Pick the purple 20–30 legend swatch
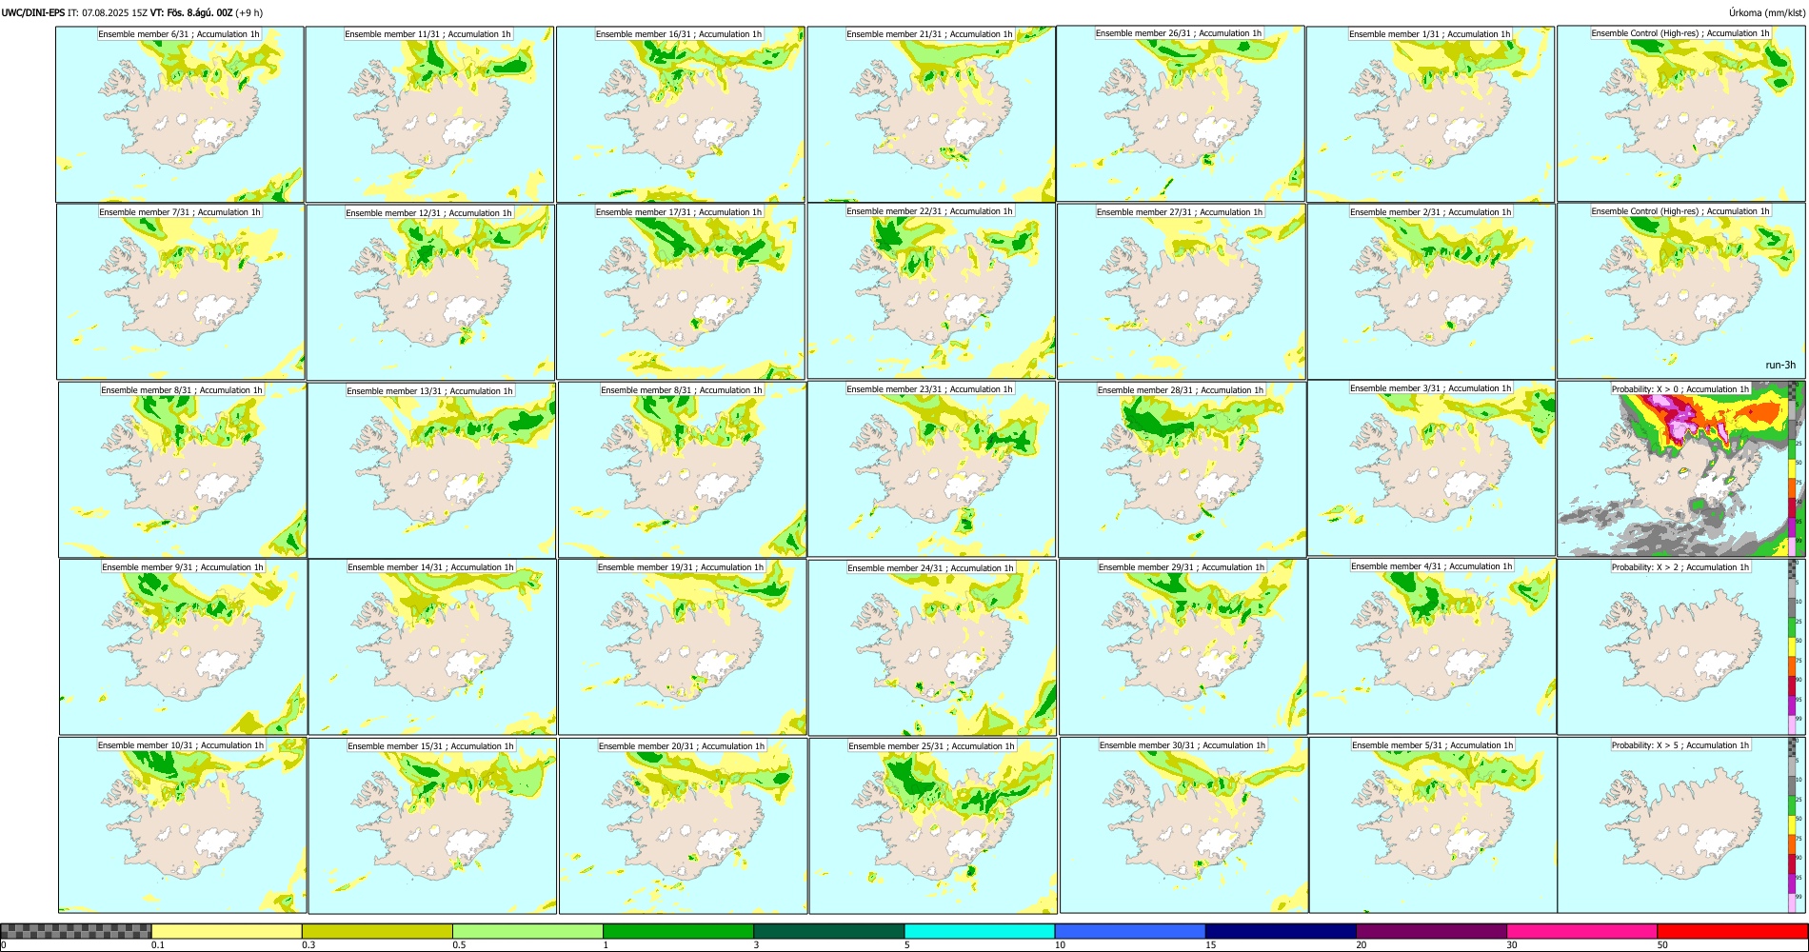This screenshot has height=952, width=1809. click(1431, 931)
